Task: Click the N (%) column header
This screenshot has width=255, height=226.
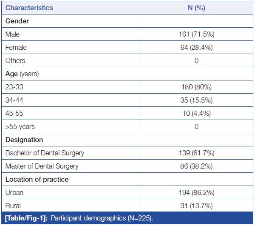Action: click(196, 8)
